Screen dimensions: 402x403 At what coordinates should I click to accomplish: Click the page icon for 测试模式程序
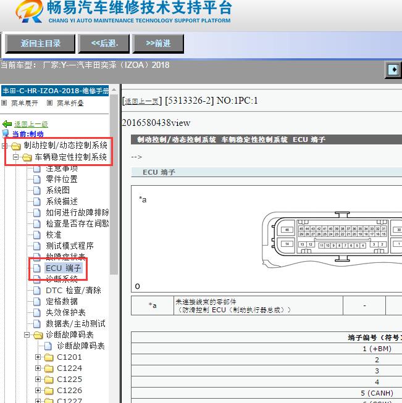pyautogui.click(x=37, y=246)
